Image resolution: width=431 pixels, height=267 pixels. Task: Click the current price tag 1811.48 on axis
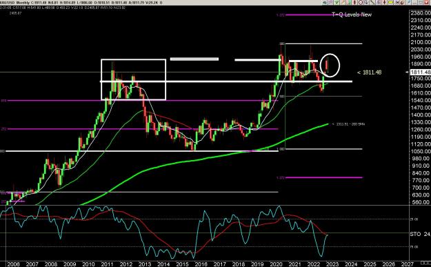(x=420, y=72)
